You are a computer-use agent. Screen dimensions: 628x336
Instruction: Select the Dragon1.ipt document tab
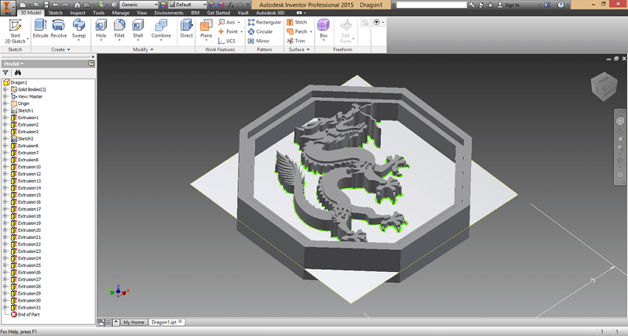(x=166, y=322)
